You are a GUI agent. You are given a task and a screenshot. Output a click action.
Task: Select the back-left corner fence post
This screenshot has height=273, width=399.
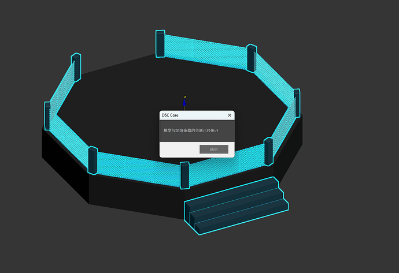[76, 67]
